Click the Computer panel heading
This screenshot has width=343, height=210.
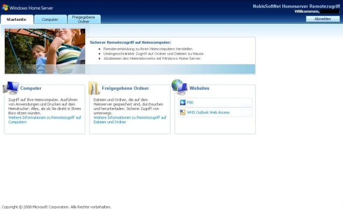pyautogui.click(x=31, y=88)
